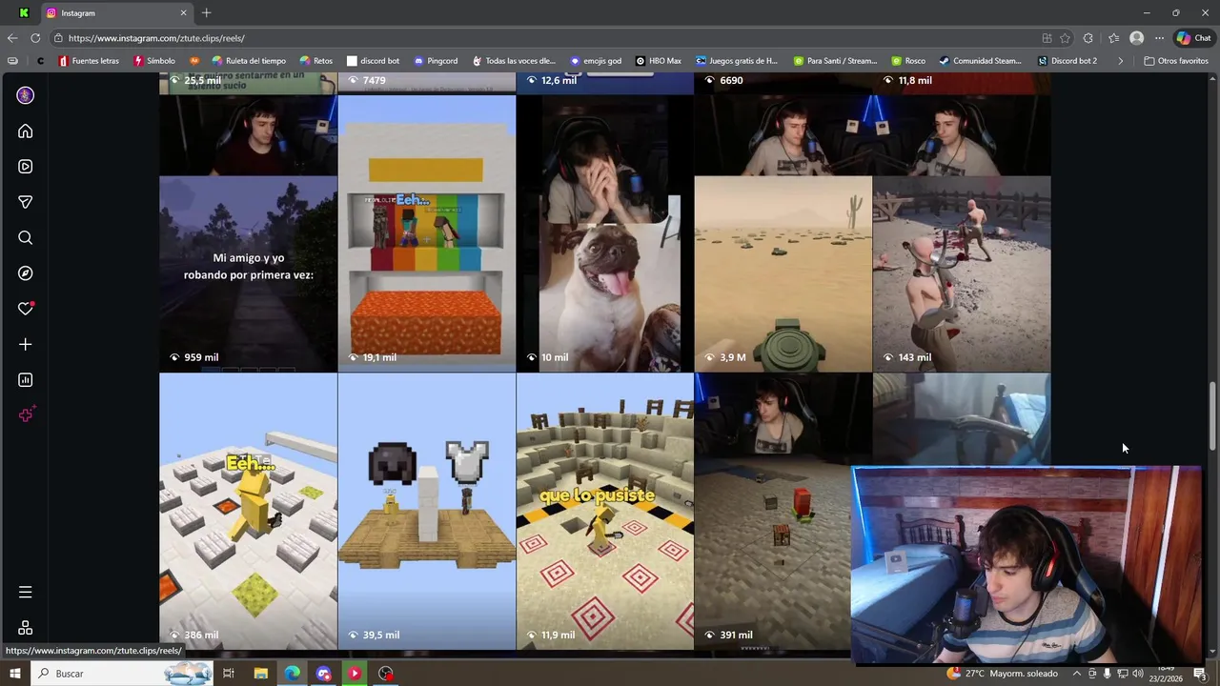
Task: Open browser extensions puzzle icon
Action: [1088, 38]
